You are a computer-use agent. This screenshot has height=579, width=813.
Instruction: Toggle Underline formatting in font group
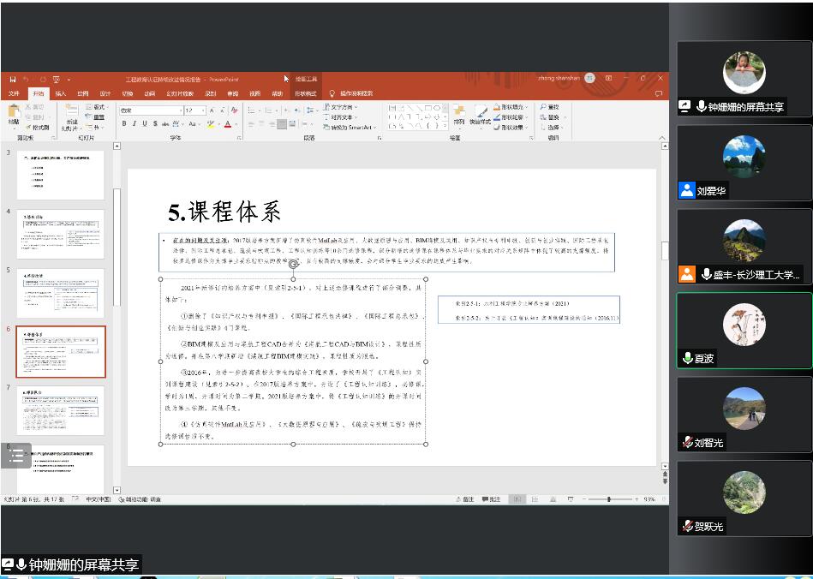click(145, 123)
